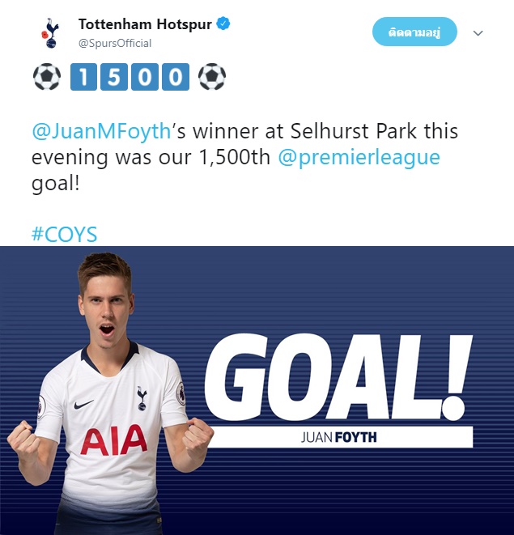Toggle the blue following button
The width and height of the screenshot is (514, 535).
pyautogui.click(x=414, y=32)
